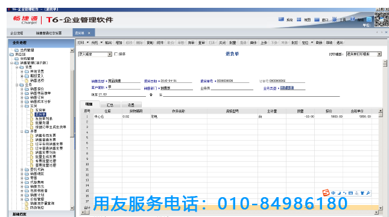This screenshot has width=389, height=217.
Task: Toggle the 中 Chinese mode on the IME bar
Action: 333,193
